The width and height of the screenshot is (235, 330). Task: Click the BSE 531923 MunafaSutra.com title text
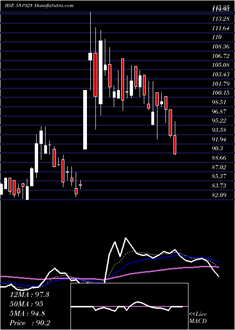pyautogui.click(x=39, y=6)
